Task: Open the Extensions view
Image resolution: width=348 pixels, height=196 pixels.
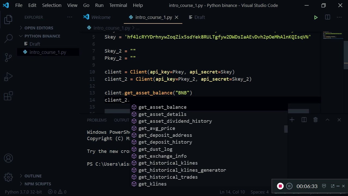Action: 8,96
